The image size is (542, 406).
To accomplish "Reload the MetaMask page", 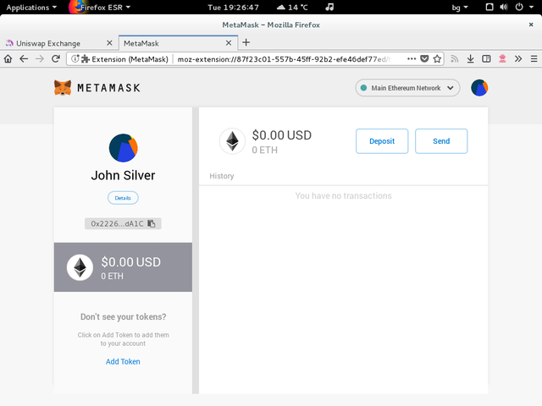I will (x=56, y=59).
